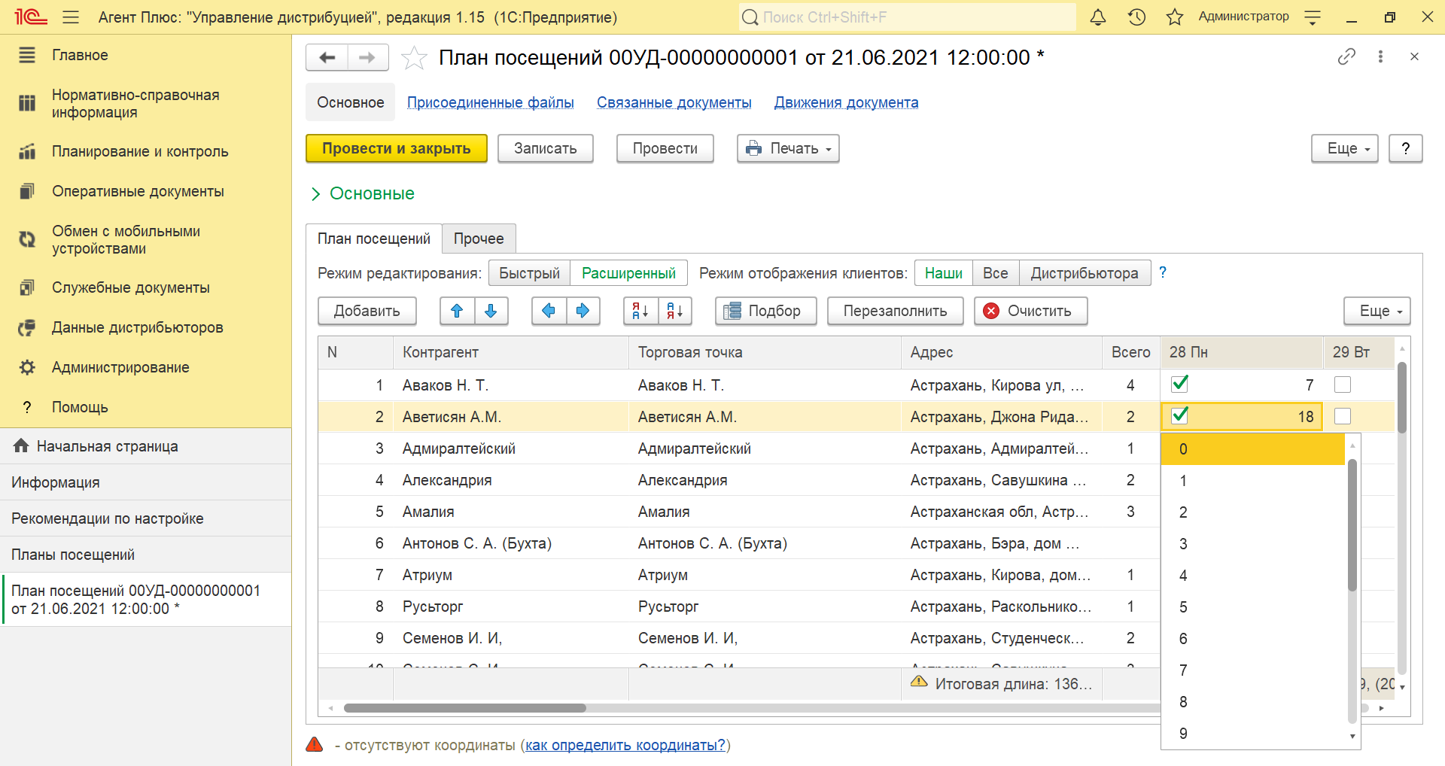
Task: Open Обмен с мобильными устройствами section
Action: (145, 240)
